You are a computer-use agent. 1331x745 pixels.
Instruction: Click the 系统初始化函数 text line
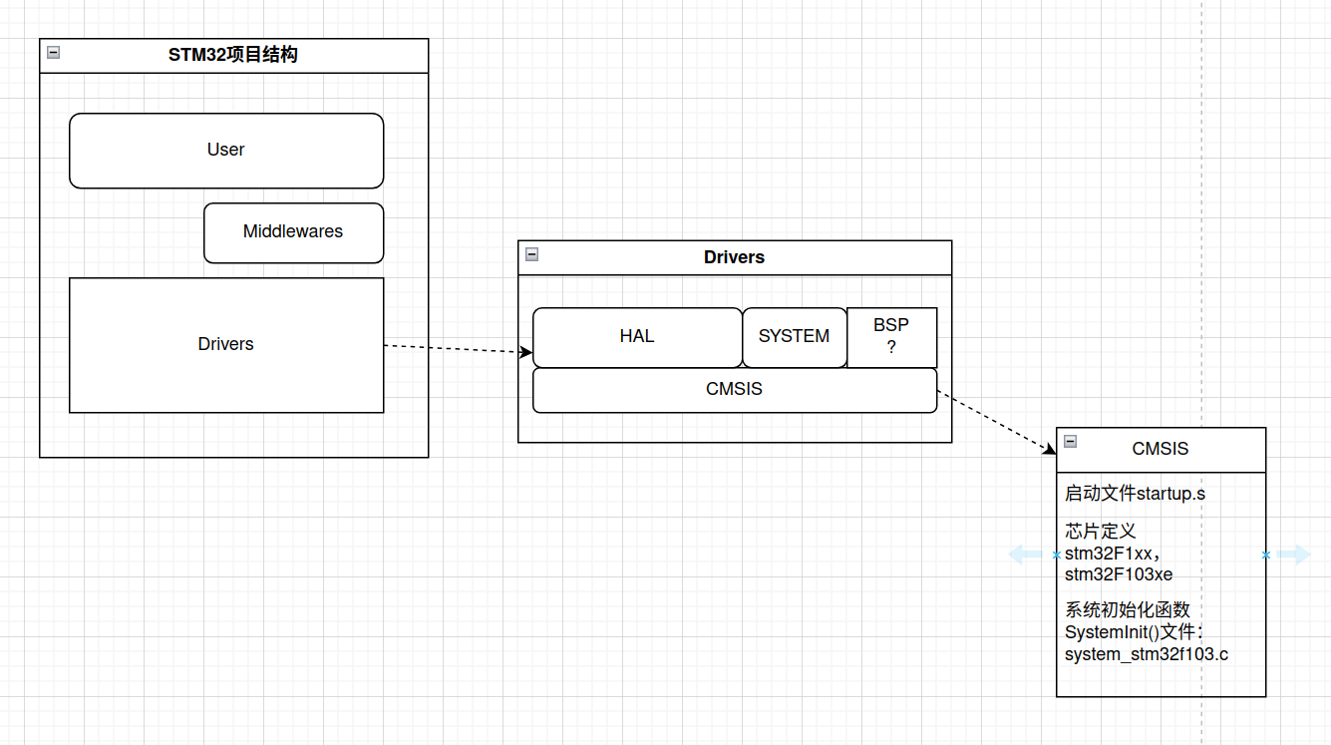pyautogui.click(x=1128, y=610)
